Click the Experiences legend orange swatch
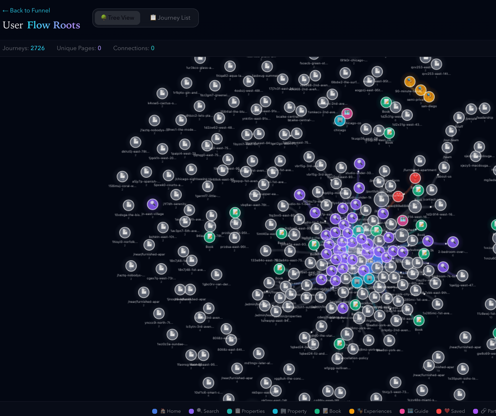 coord(352,411)
